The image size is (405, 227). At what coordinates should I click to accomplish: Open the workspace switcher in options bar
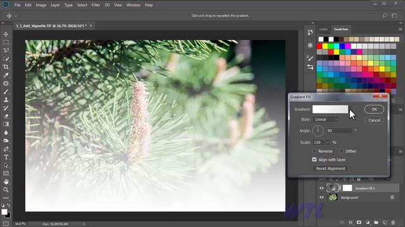(394, 16)
